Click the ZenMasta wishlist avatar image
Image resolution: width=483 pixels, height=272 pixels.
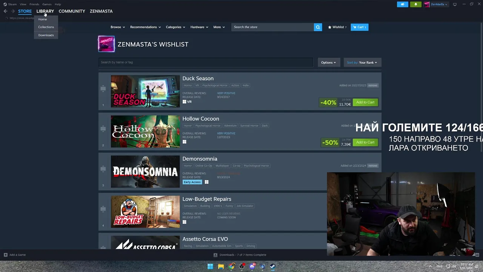(106, 44)
